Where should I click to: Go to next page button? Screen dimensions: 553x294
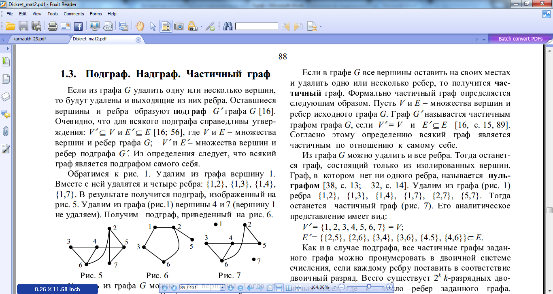[x=231, y=288]
